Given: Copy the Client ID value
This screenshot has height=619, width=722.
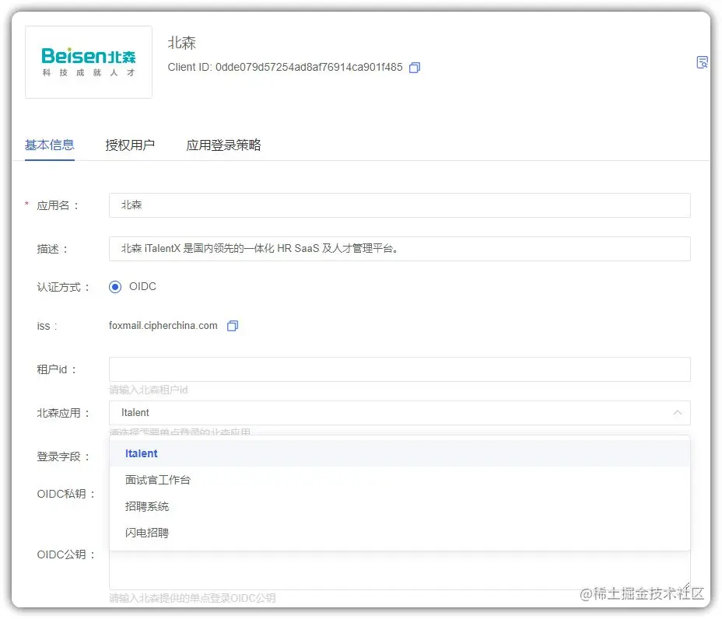Looking at the screenshot, I should (x=415, y=68).
